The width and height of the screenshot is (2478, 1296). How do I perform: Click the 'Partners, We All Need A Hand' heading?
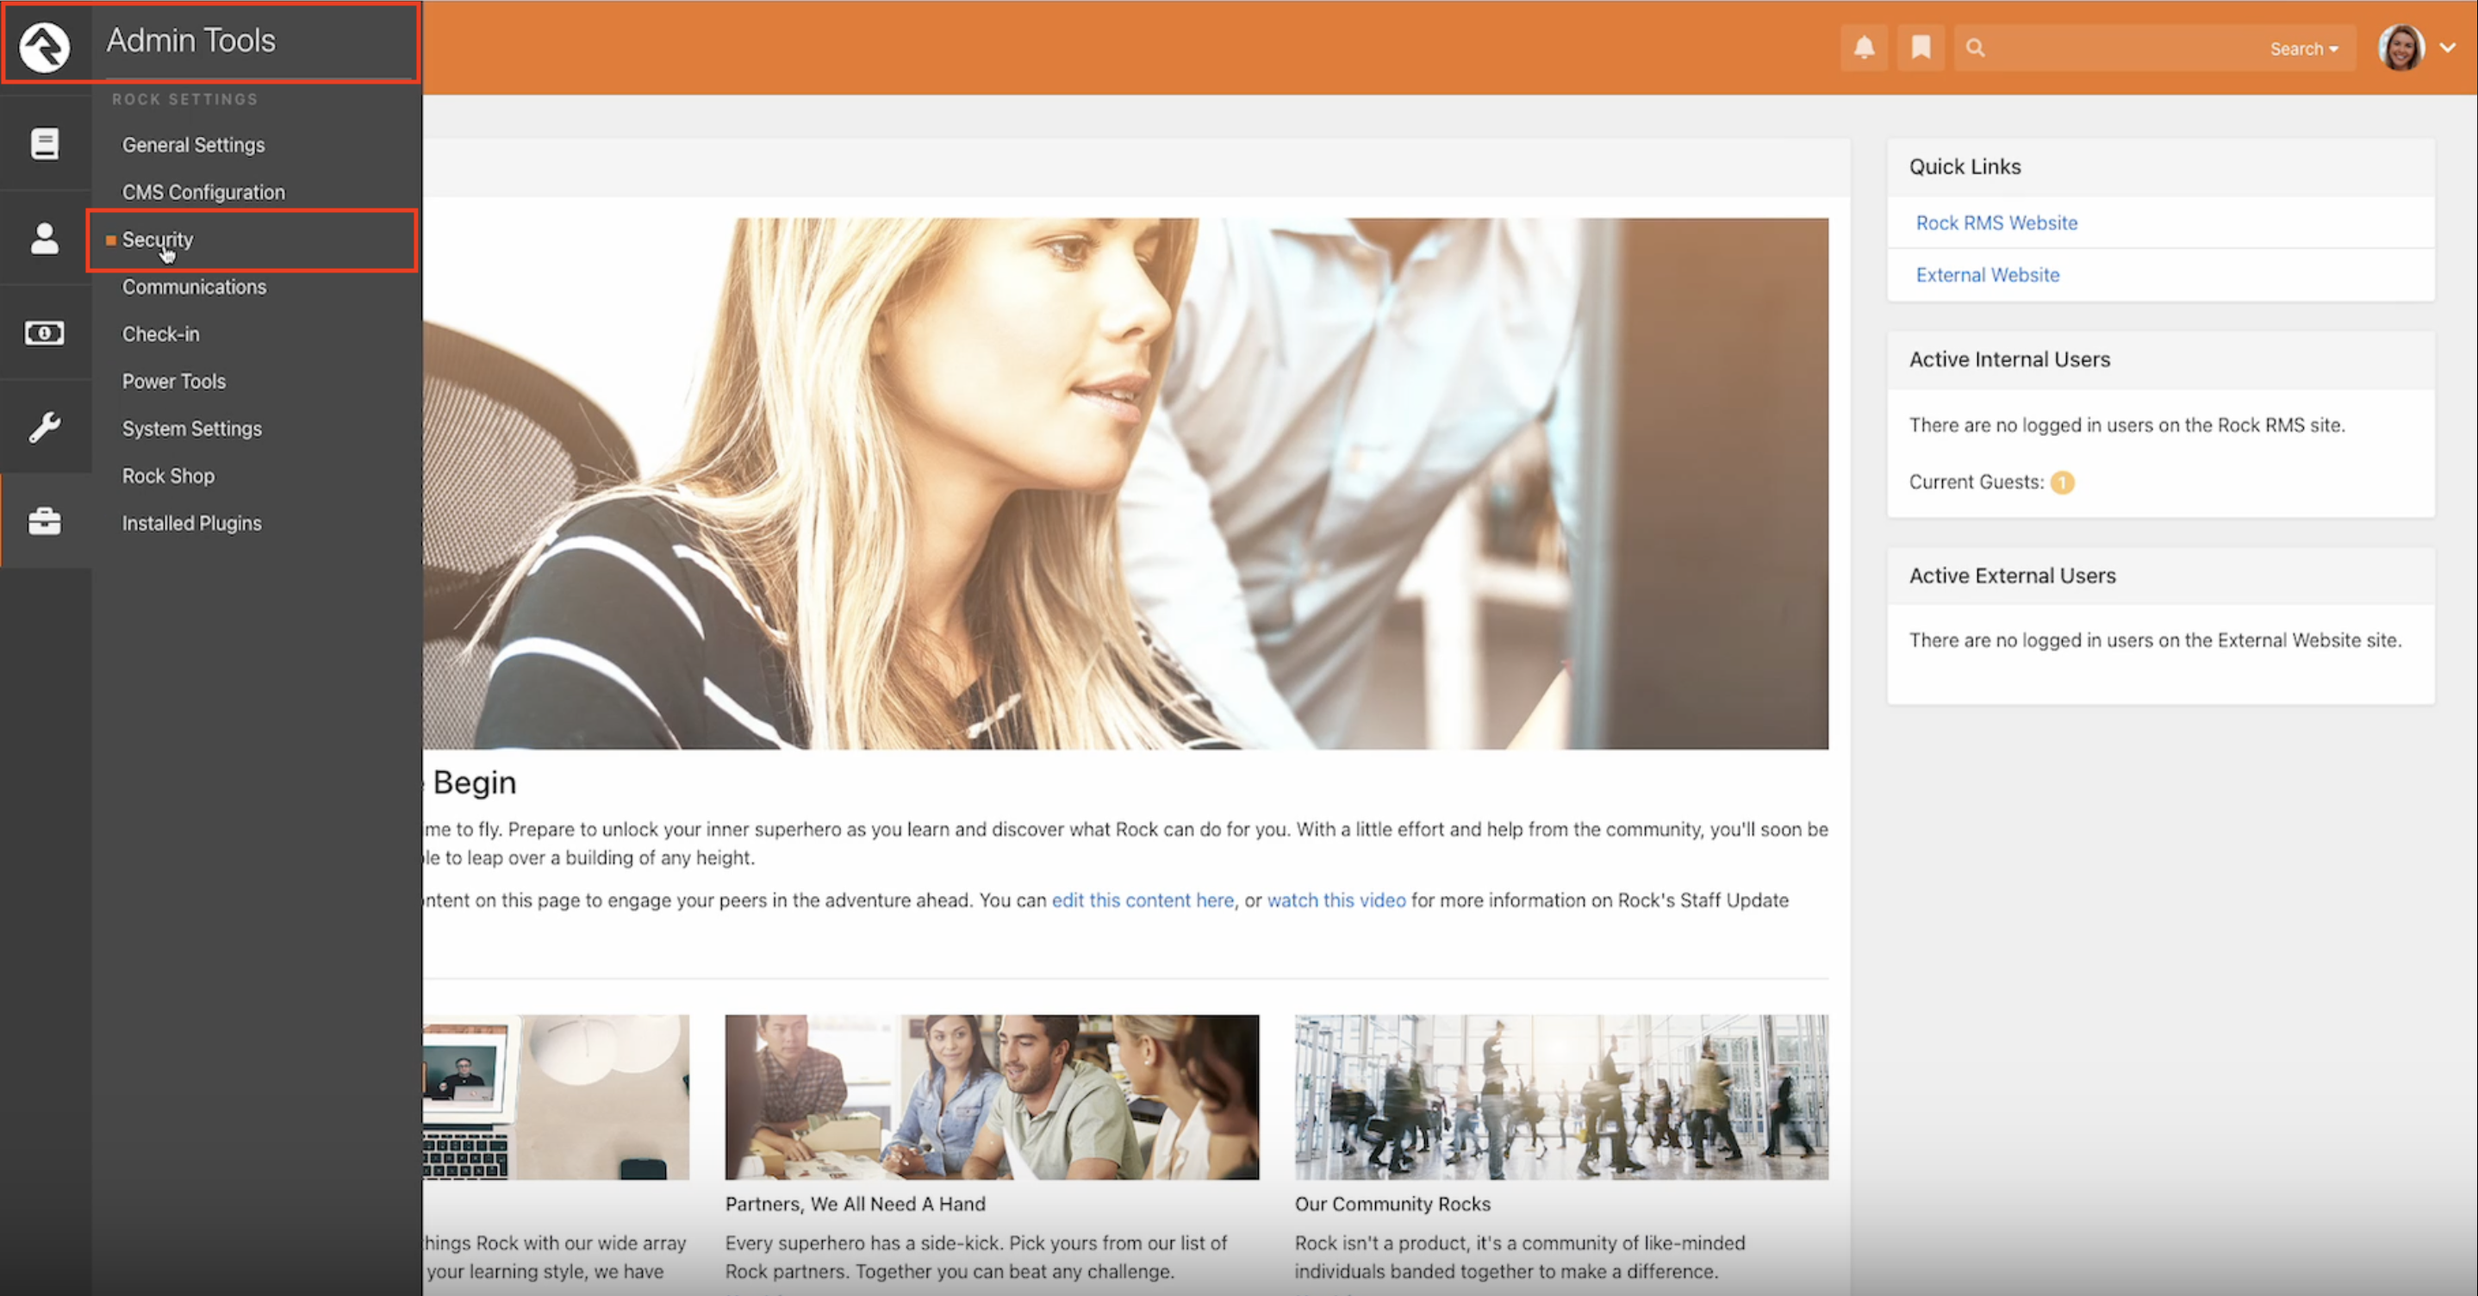tap(856, 1204)
